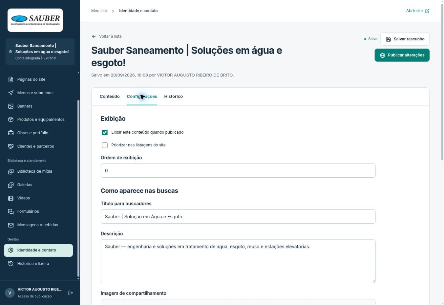Screen dimensions: 444x305
Task: Click the Produtos e equipamentos box icon
Action: coord(11,120)
